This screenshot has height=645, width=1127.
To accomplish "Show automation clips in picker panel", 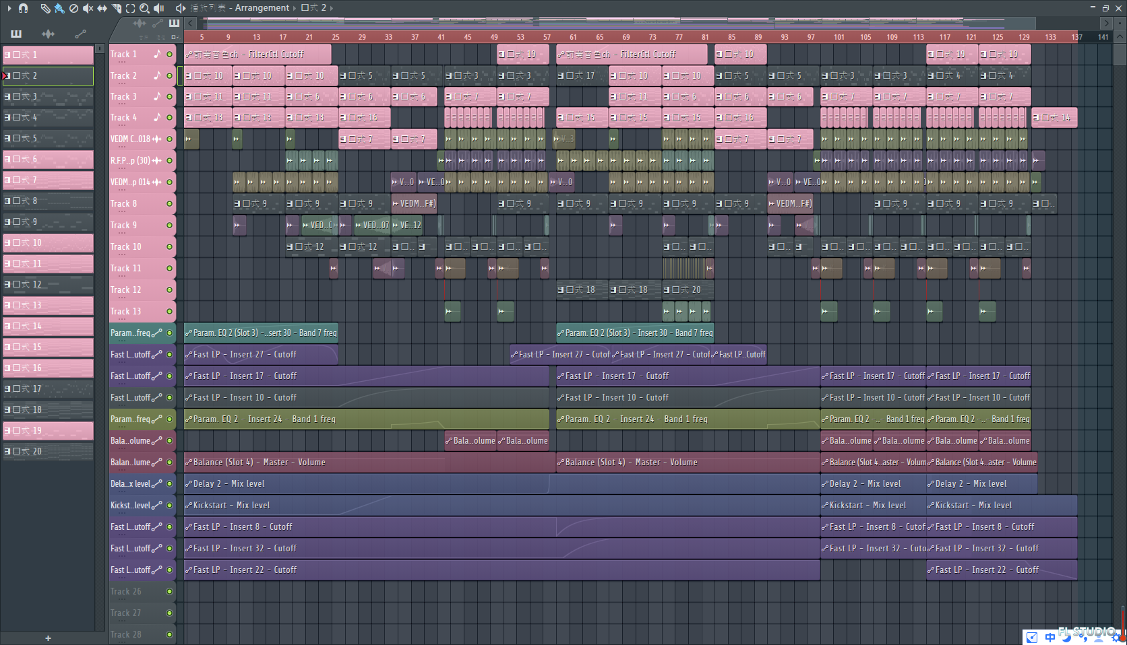I will point(80,34).
